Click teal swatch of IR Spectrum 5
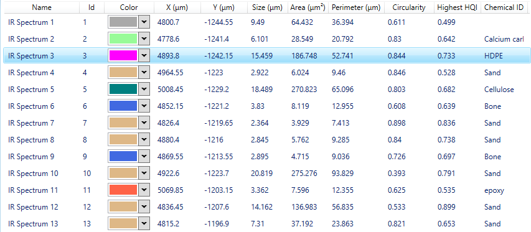The width and height of the screenshot is (531, 232). point(123,90)
